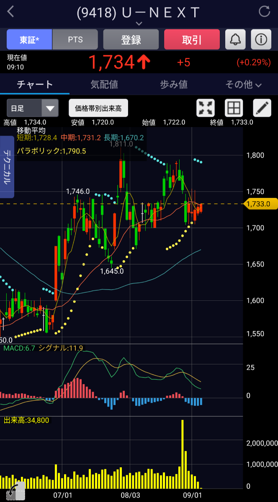Open the multi-chart grid layout
Screen dimensions: 278x502
(x=234, y=108)
